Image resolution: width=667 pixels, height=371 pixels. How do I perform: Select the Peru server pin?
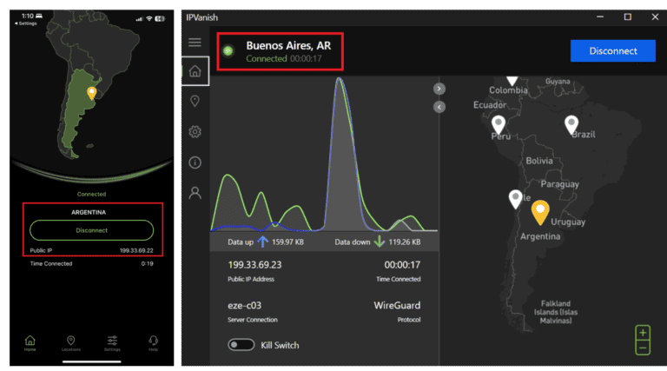click(499, 124)
